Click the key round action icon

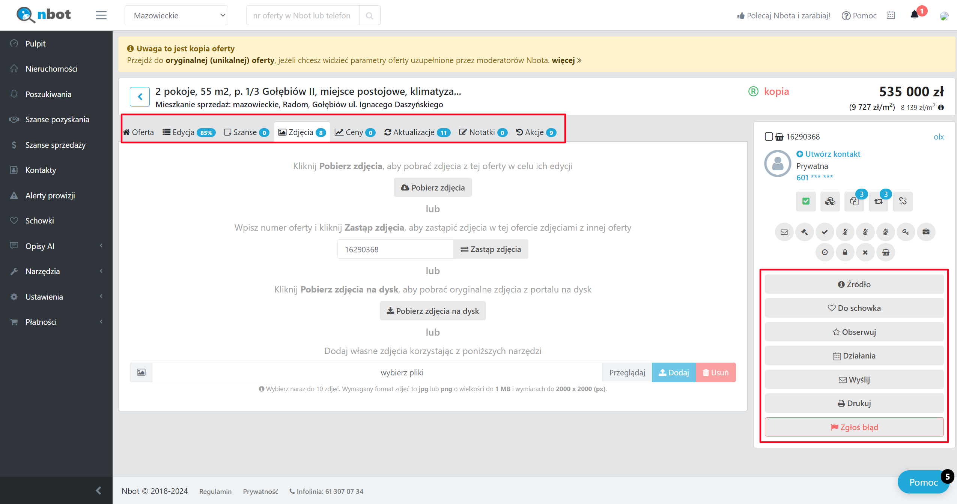click(x=906, y=232)
